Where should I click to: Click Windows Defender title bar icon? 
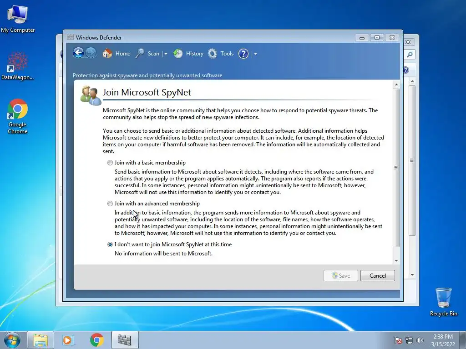click(70, 37)
